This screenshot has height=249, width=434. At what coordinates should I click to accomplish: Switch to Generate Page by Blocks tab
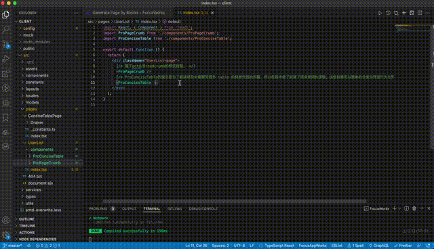coord(128,13)
